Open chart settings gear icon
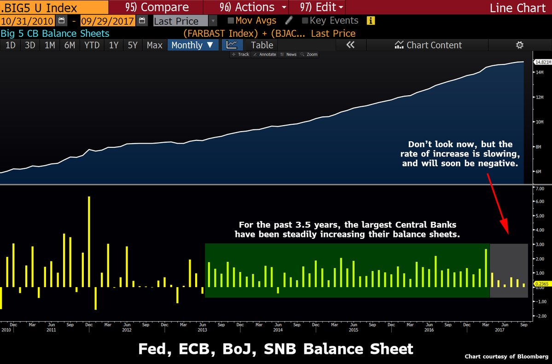The height and width of the screenshot is (364, 552). coord(520,45)
